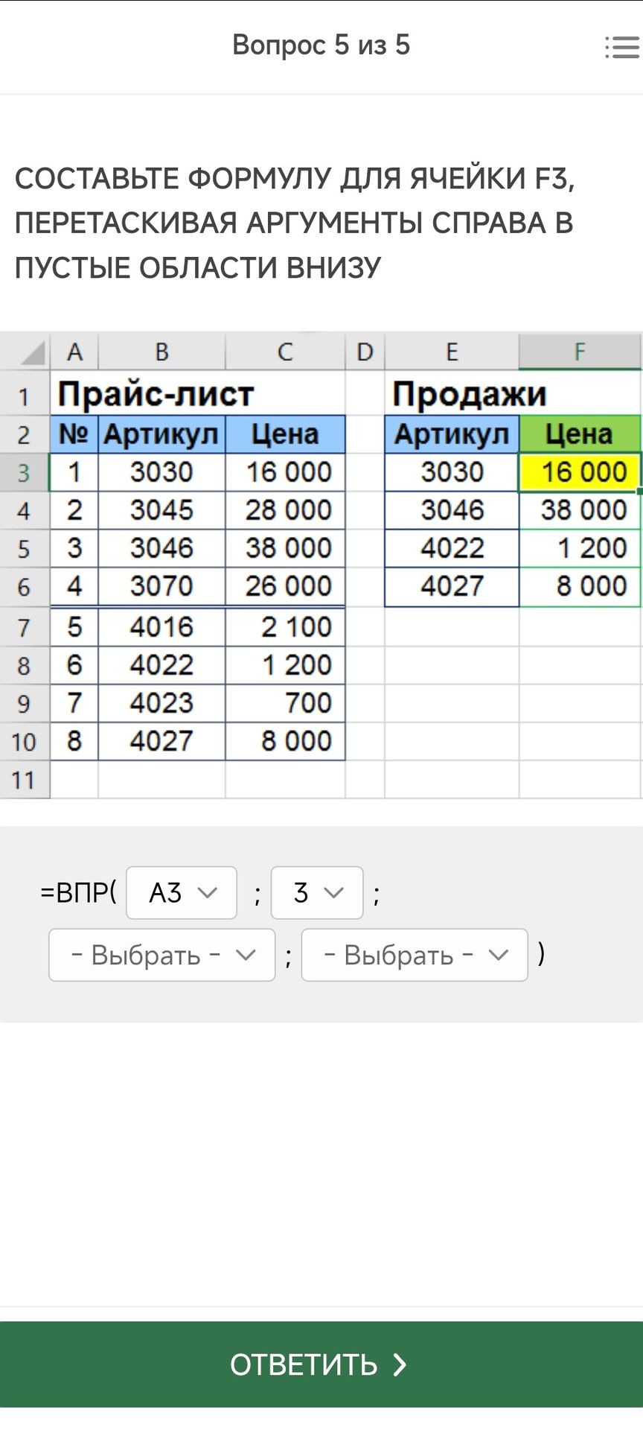Click row 3 header in spreadsheet

point(25,472)
